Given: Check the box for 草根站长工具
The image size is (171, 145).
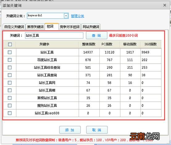Looking at the screenshot, I should tap(10, 98).
